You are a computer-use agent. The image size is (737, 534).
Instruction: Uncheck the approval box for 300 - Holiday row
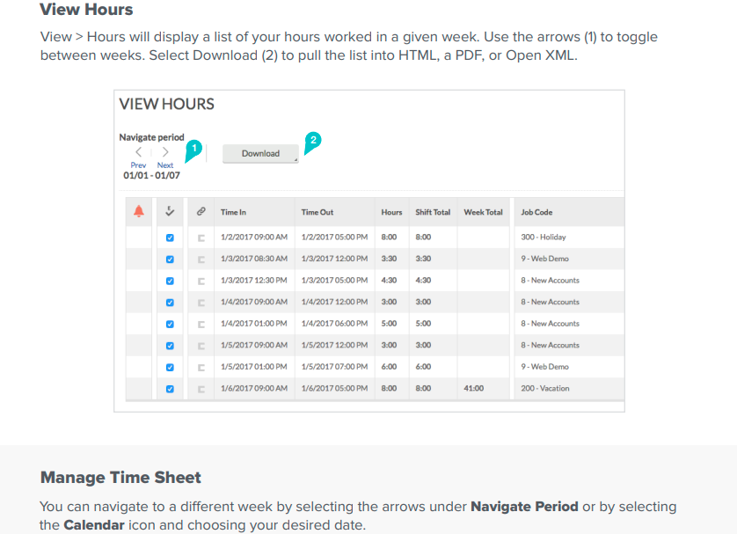(x=170, y=238)
